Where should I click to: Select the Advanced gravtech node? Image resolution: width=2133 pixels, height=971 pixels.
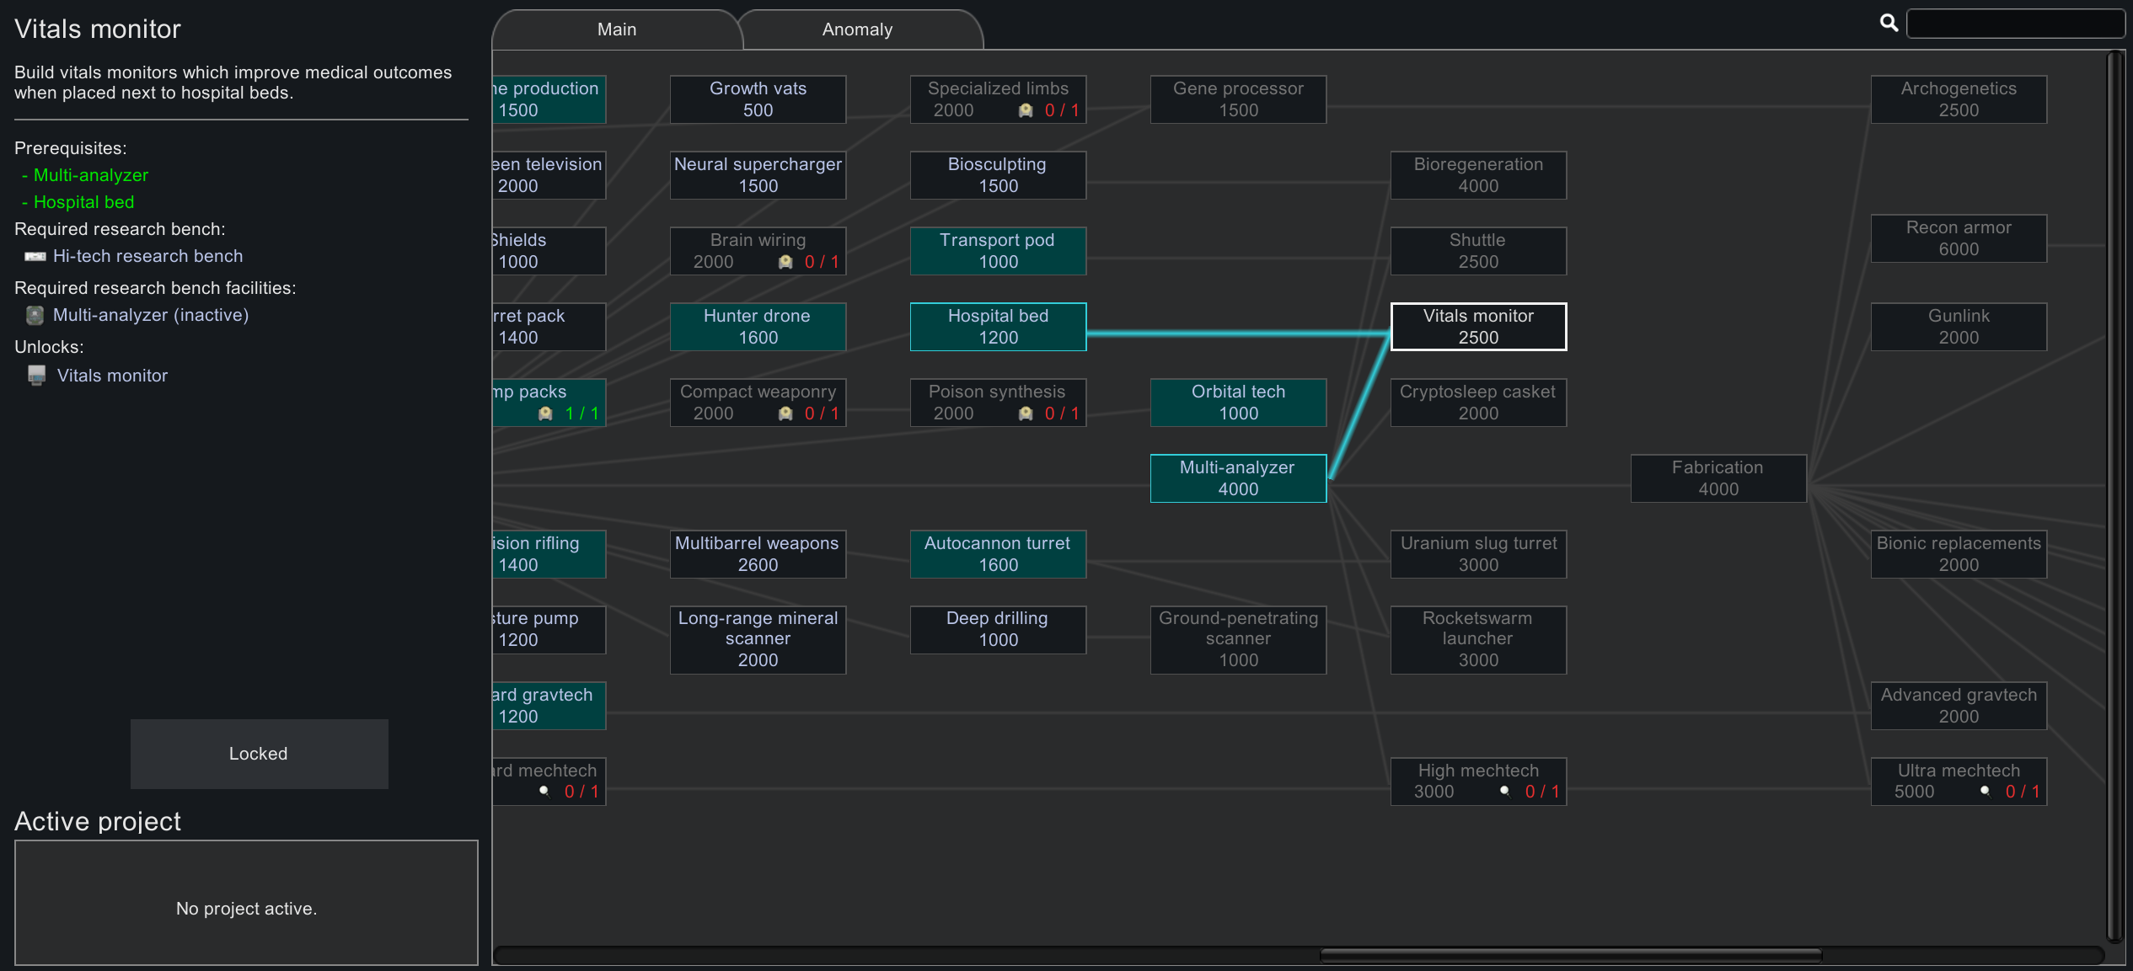pos(1959,706)
